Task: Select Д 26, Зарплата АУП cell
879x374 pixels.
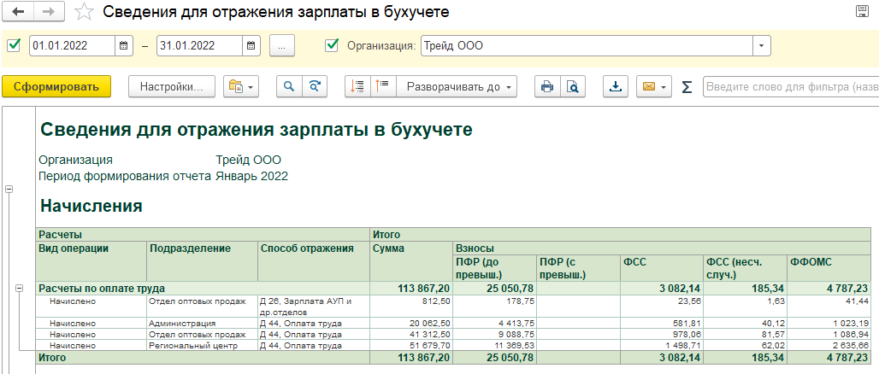Action: coord(313,307)
